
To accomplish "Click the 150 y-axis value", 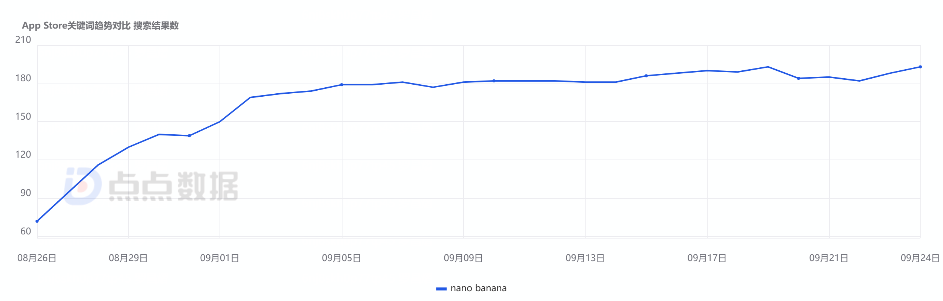I will pos(23,117).
